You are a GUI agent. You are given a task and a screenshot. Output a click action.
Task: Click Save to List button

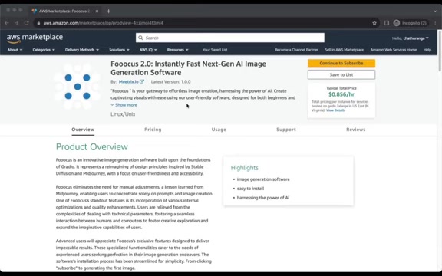click(341, 75)
